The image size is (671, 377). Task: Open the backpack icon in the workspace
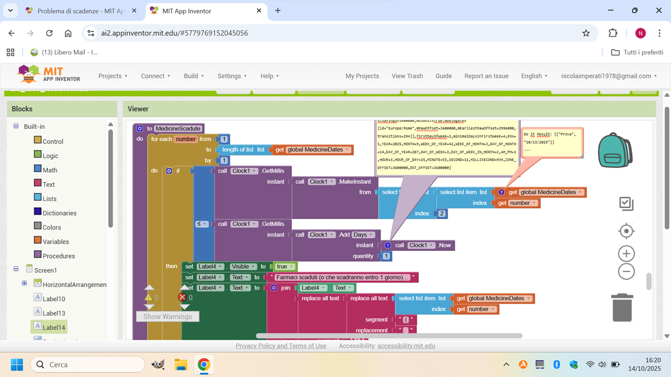615,150
